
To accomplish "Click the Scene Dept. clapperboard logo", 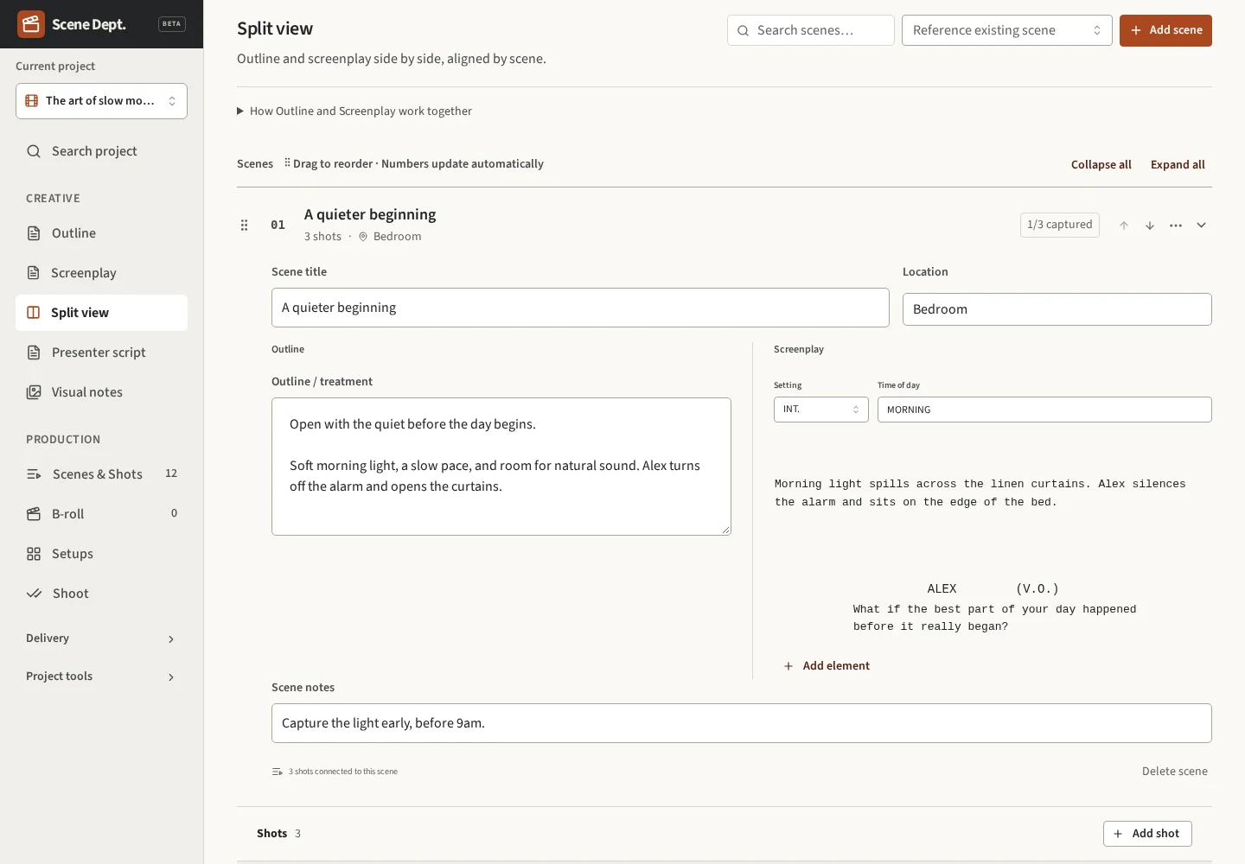I will (x=31, y=24).
